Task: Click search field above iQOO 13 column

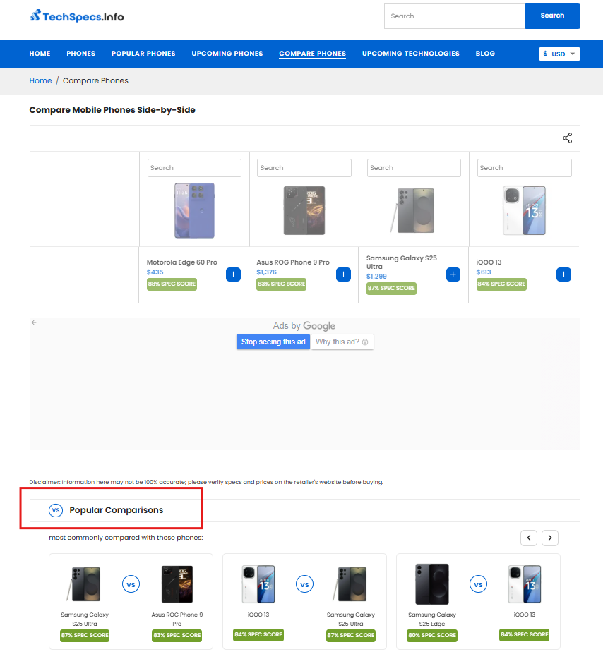Action: pos(525,168)
